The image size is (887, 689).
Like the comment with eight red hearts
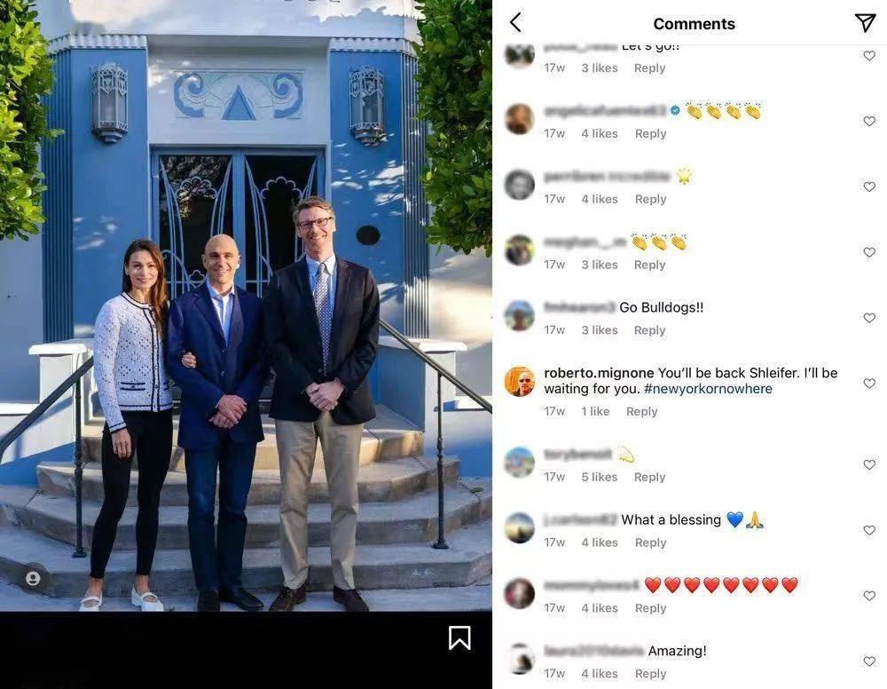click(869, 596)
